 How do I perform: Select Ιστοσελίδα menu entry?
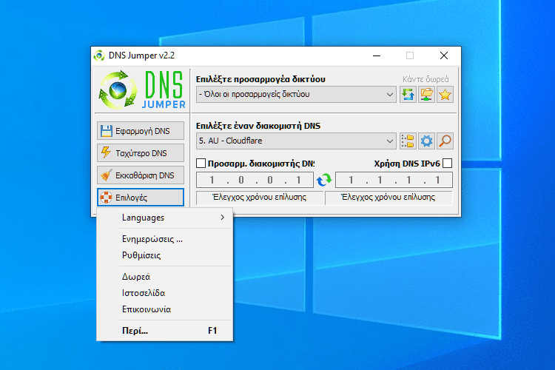pyautogui.click(x=164, y=293)
